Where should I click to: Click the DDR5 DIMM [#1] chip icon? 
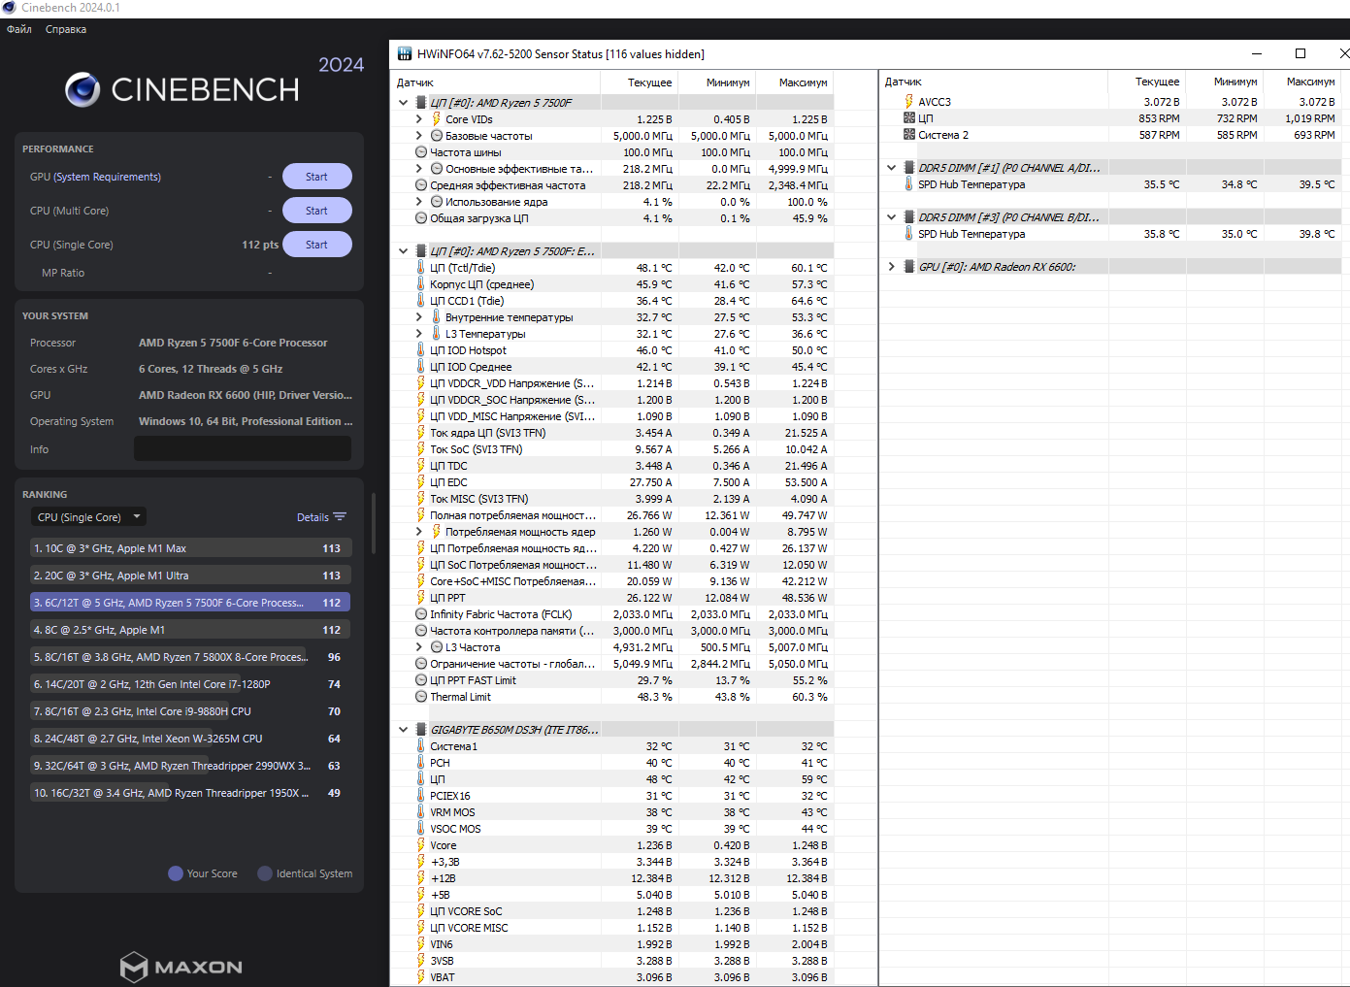coord(909,167)
